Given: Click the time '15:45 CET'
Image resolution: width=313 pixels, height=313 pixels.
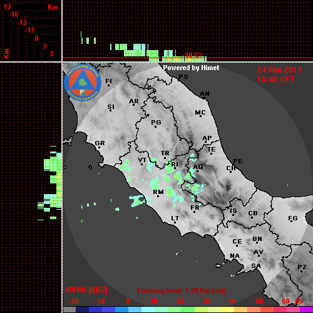Looking at the screenshot, I should pyautogui.click(x=275, y=80).
